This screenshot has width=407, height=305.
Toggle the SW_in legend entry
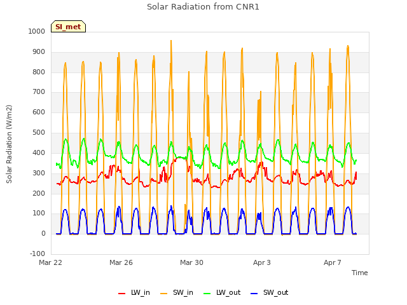[x=177, y=292]
